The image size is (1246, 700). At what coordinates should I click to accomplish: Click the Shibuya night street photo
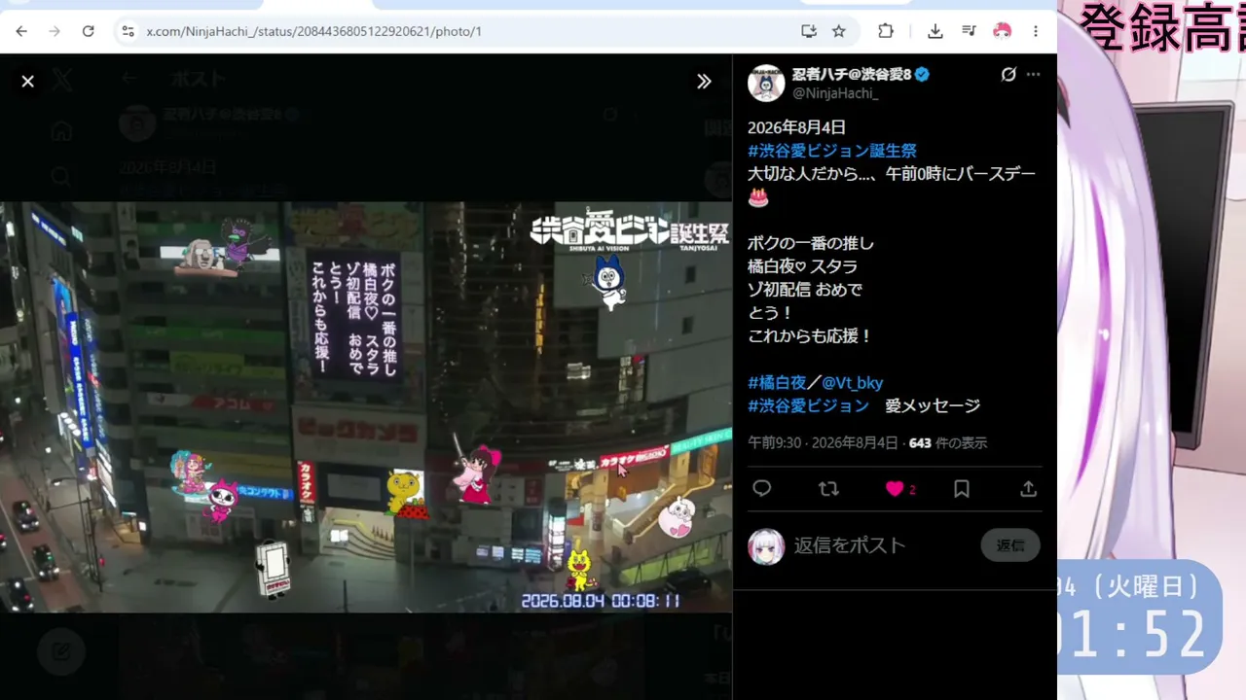(x=366, y=407)
